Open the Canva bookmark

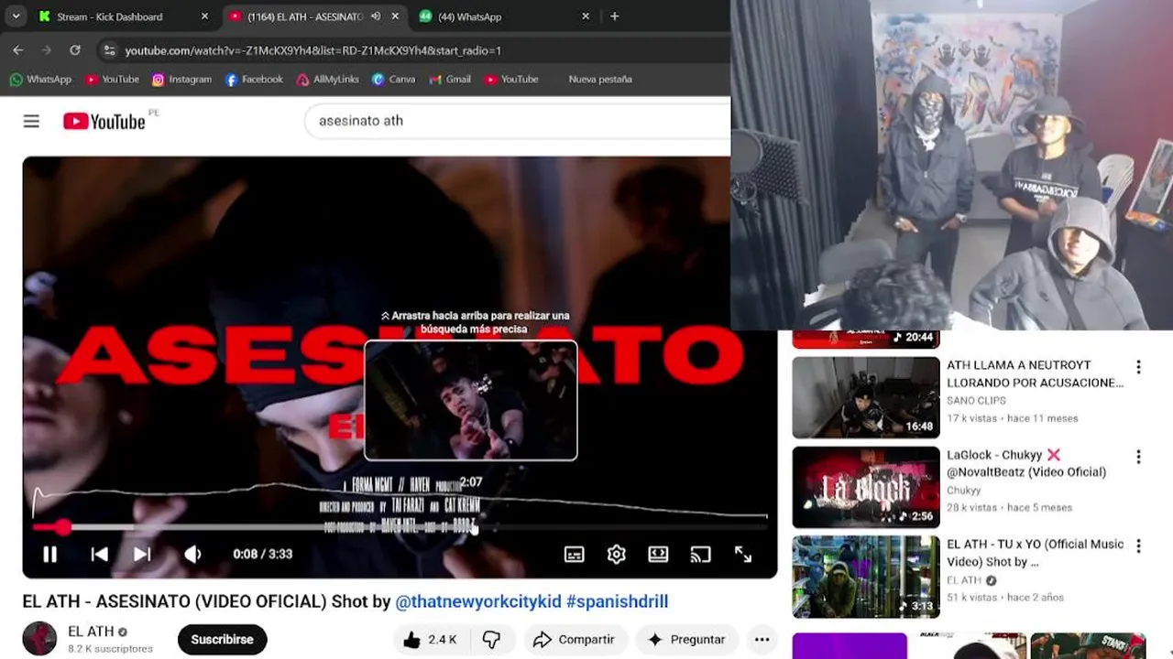tap(393, 80)
